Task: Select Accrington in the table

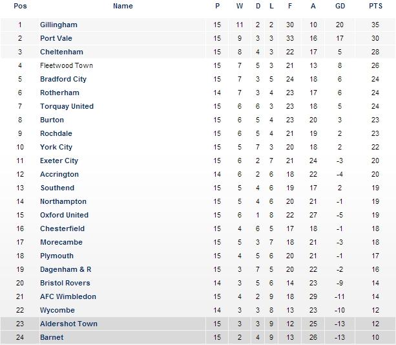Action: click(x=59, y=174)
